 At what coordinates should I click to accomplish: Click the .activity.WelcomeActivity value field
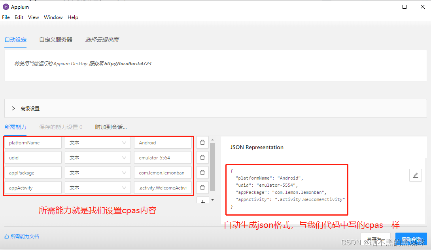click(x=163, y=187)
